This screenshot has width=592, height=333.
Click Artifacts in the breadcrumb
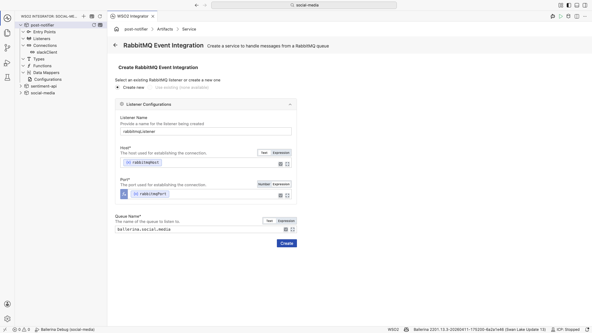click(165, 29)
